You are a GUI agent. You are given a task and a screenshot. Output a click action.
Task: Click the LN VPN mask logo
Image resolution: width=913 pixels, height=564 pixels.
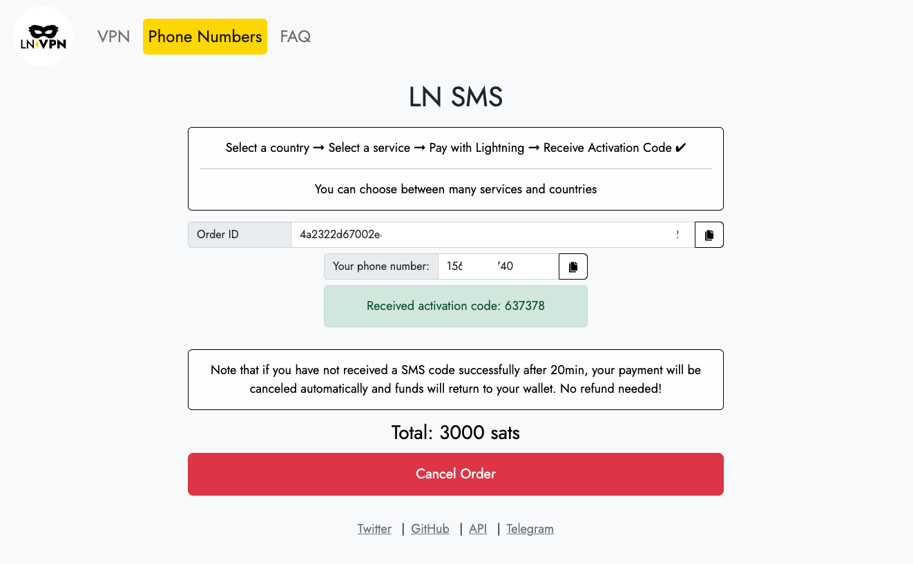[x=43, y=37]
